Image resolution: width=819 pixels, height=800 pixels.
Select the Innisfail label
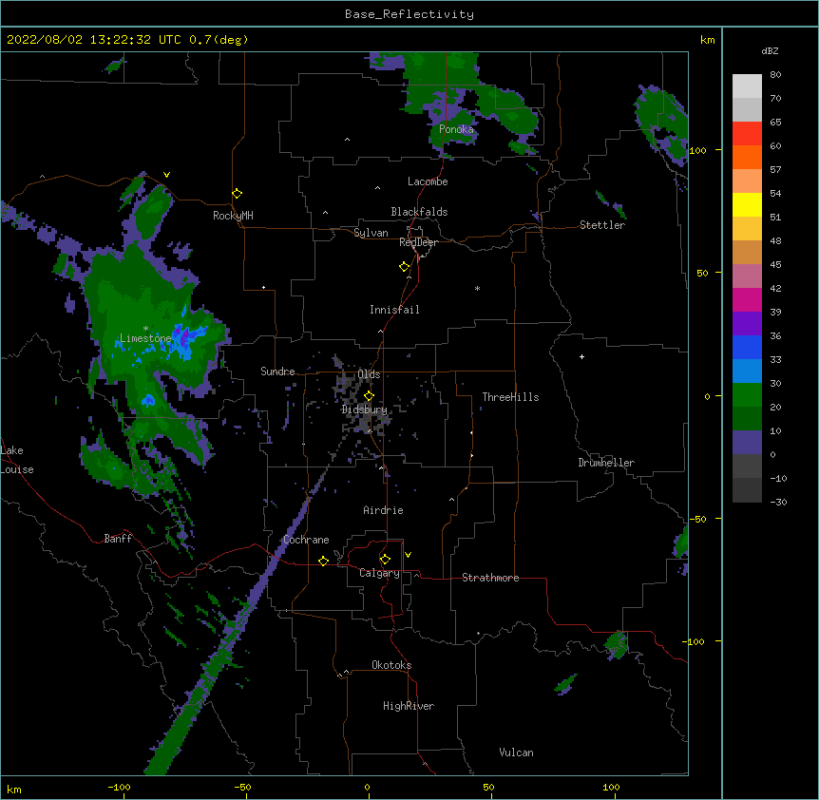click(x=394, y=310)
